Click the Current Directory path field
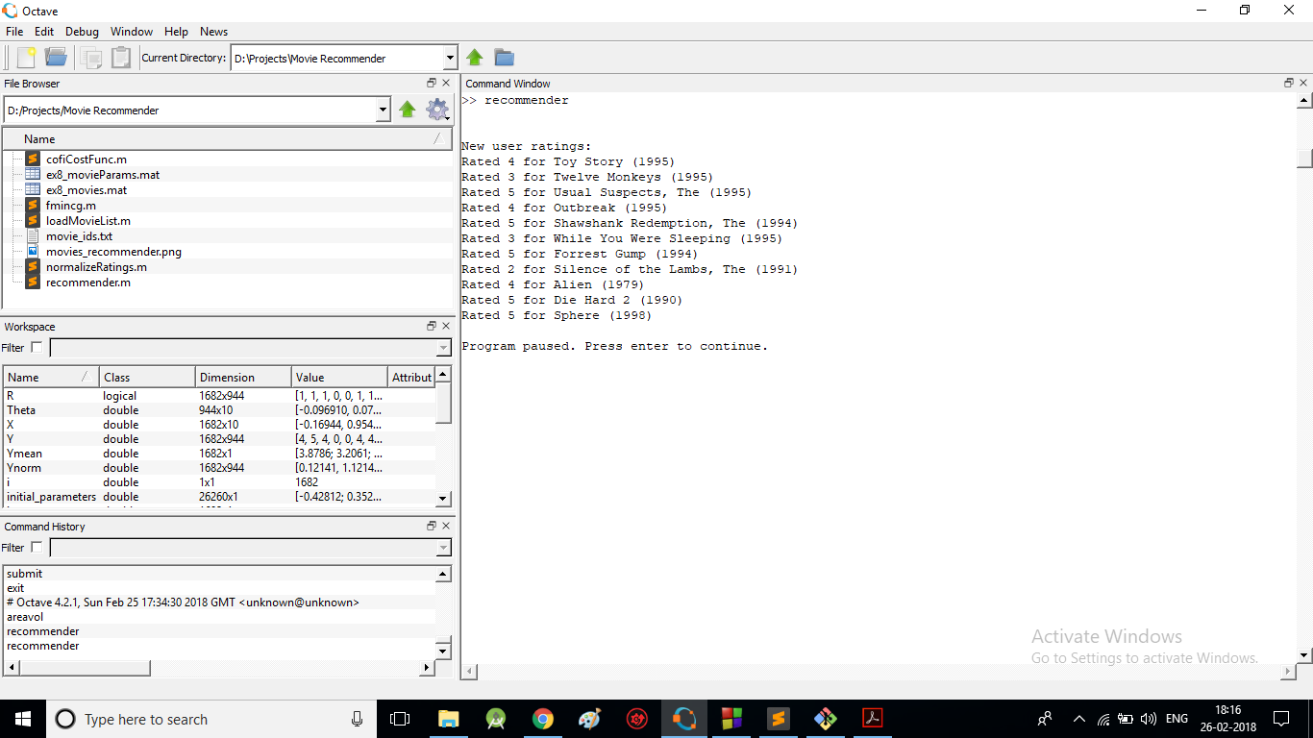Image resolution: width=1313 pixels, height=738 pixels. [336, 58]
